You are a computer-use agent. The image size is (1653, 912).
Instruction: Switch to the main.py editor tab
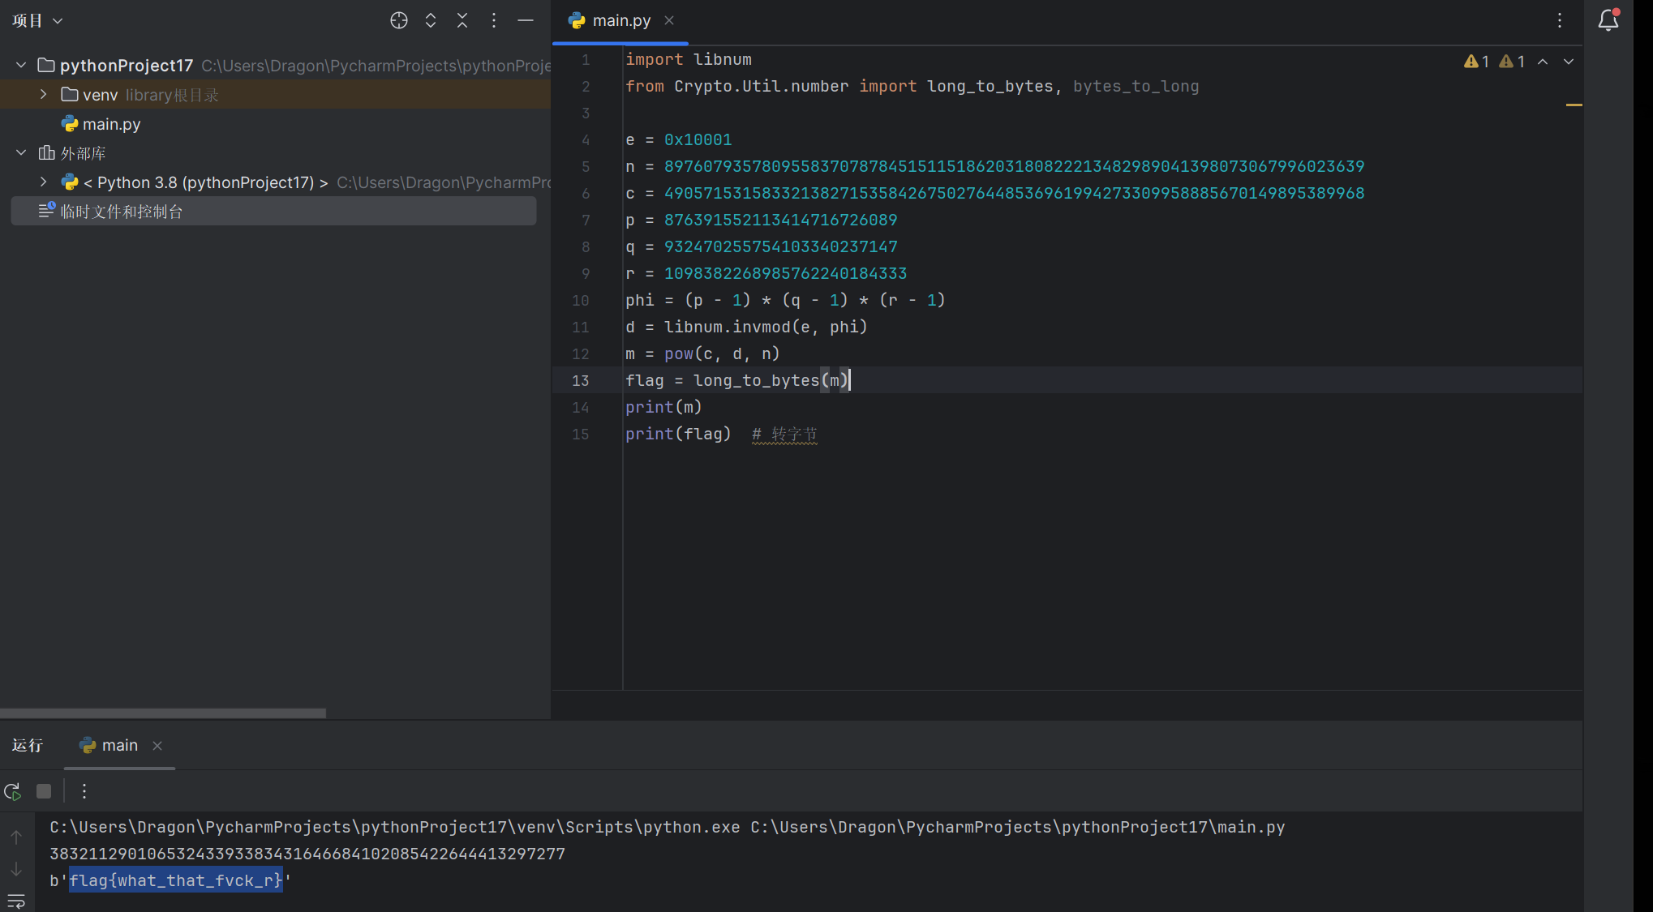point(620,21)
